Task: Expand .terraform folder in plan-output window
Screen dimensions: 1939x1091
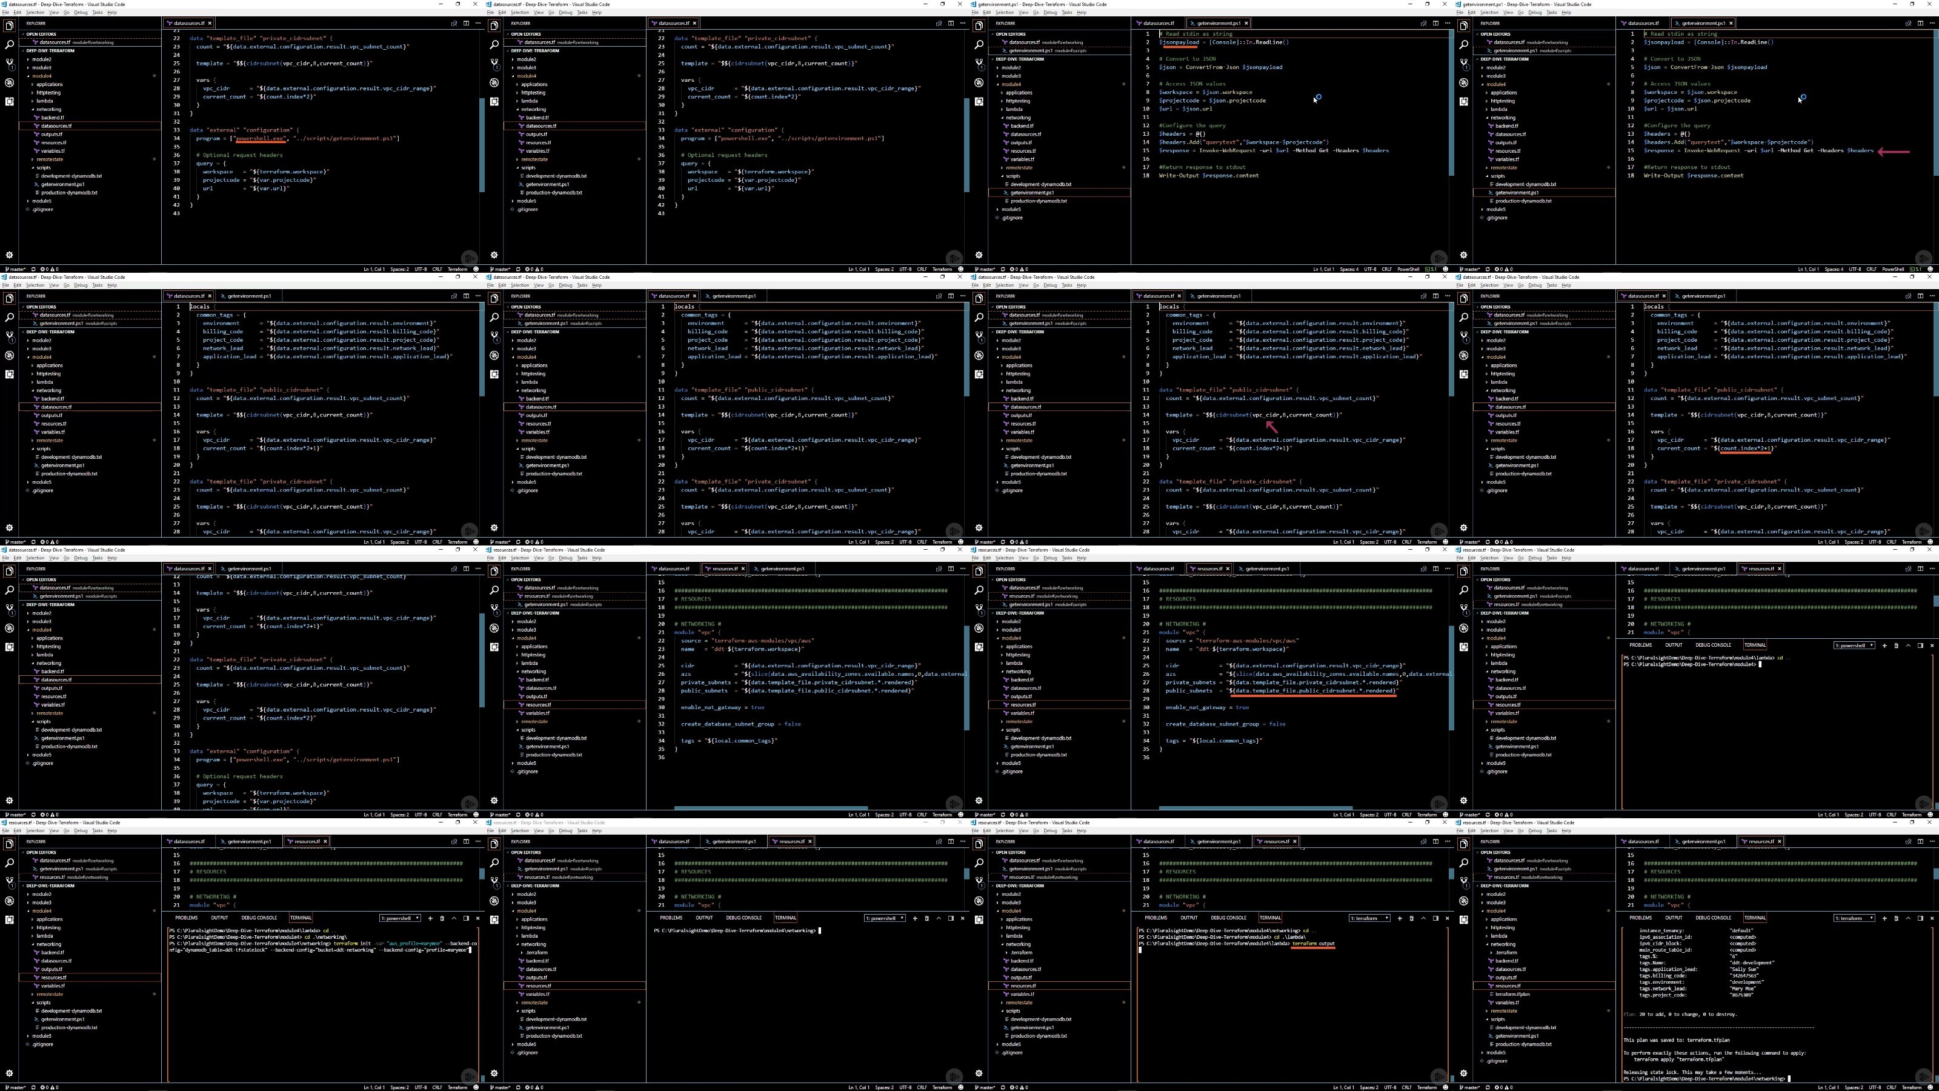Action: click(1503, 952)
